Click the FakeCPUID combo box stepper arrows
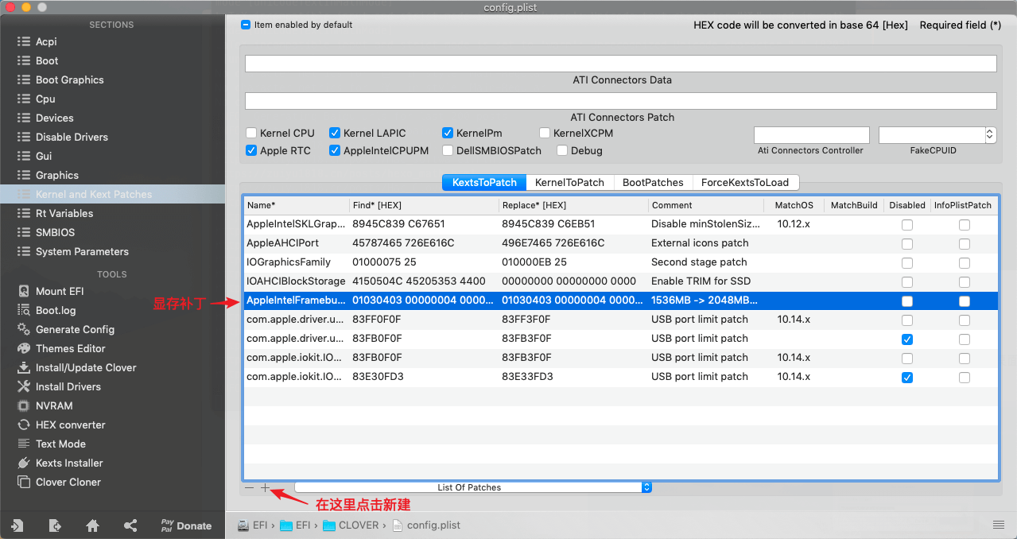This screenshot has height=539, width=1017. [990, 135]
